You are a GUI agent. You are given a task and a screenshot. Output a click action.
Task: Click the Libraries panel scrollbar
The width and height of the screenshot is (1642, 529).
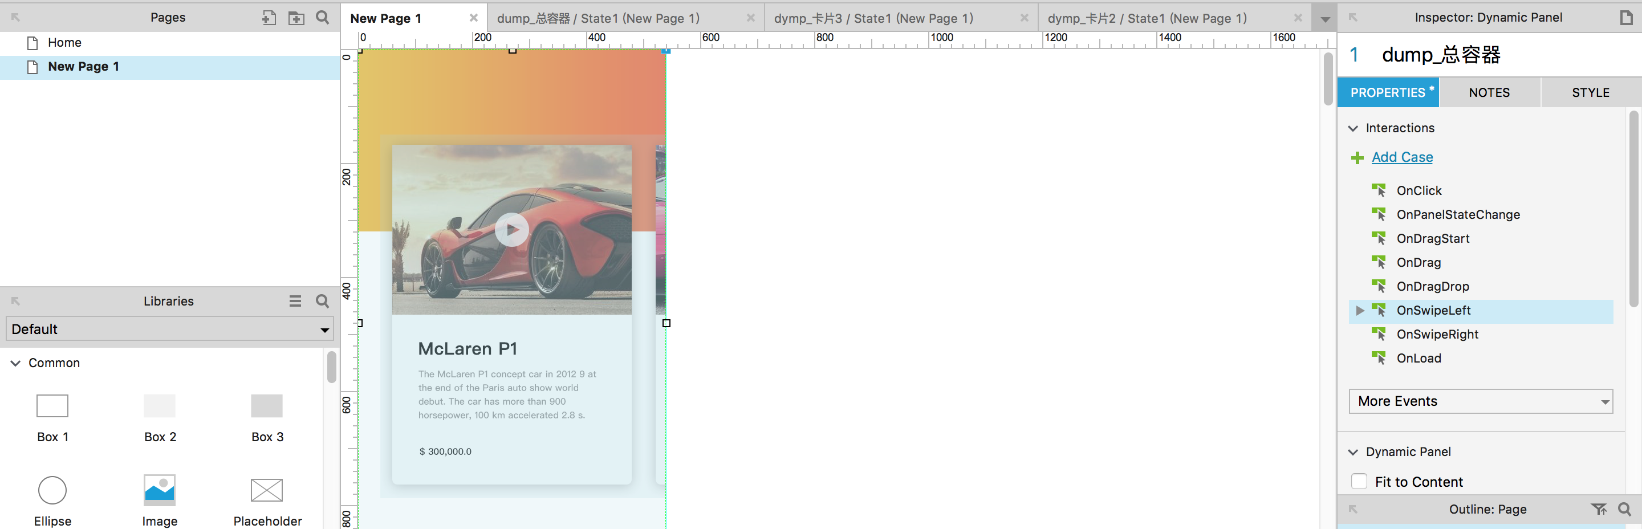[331, 367]
